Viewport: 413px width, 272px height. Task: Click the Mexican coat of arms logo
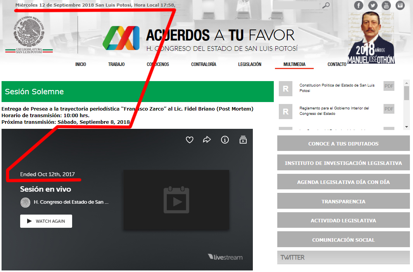click(x=29, y=34)
